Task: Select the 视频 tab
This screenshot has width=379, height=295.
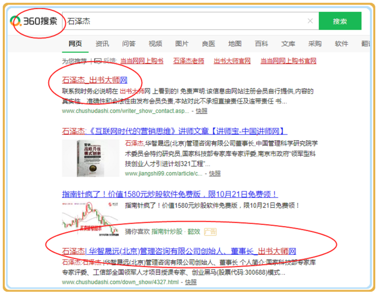Action: pyautogui.click(x=155, y=44)
